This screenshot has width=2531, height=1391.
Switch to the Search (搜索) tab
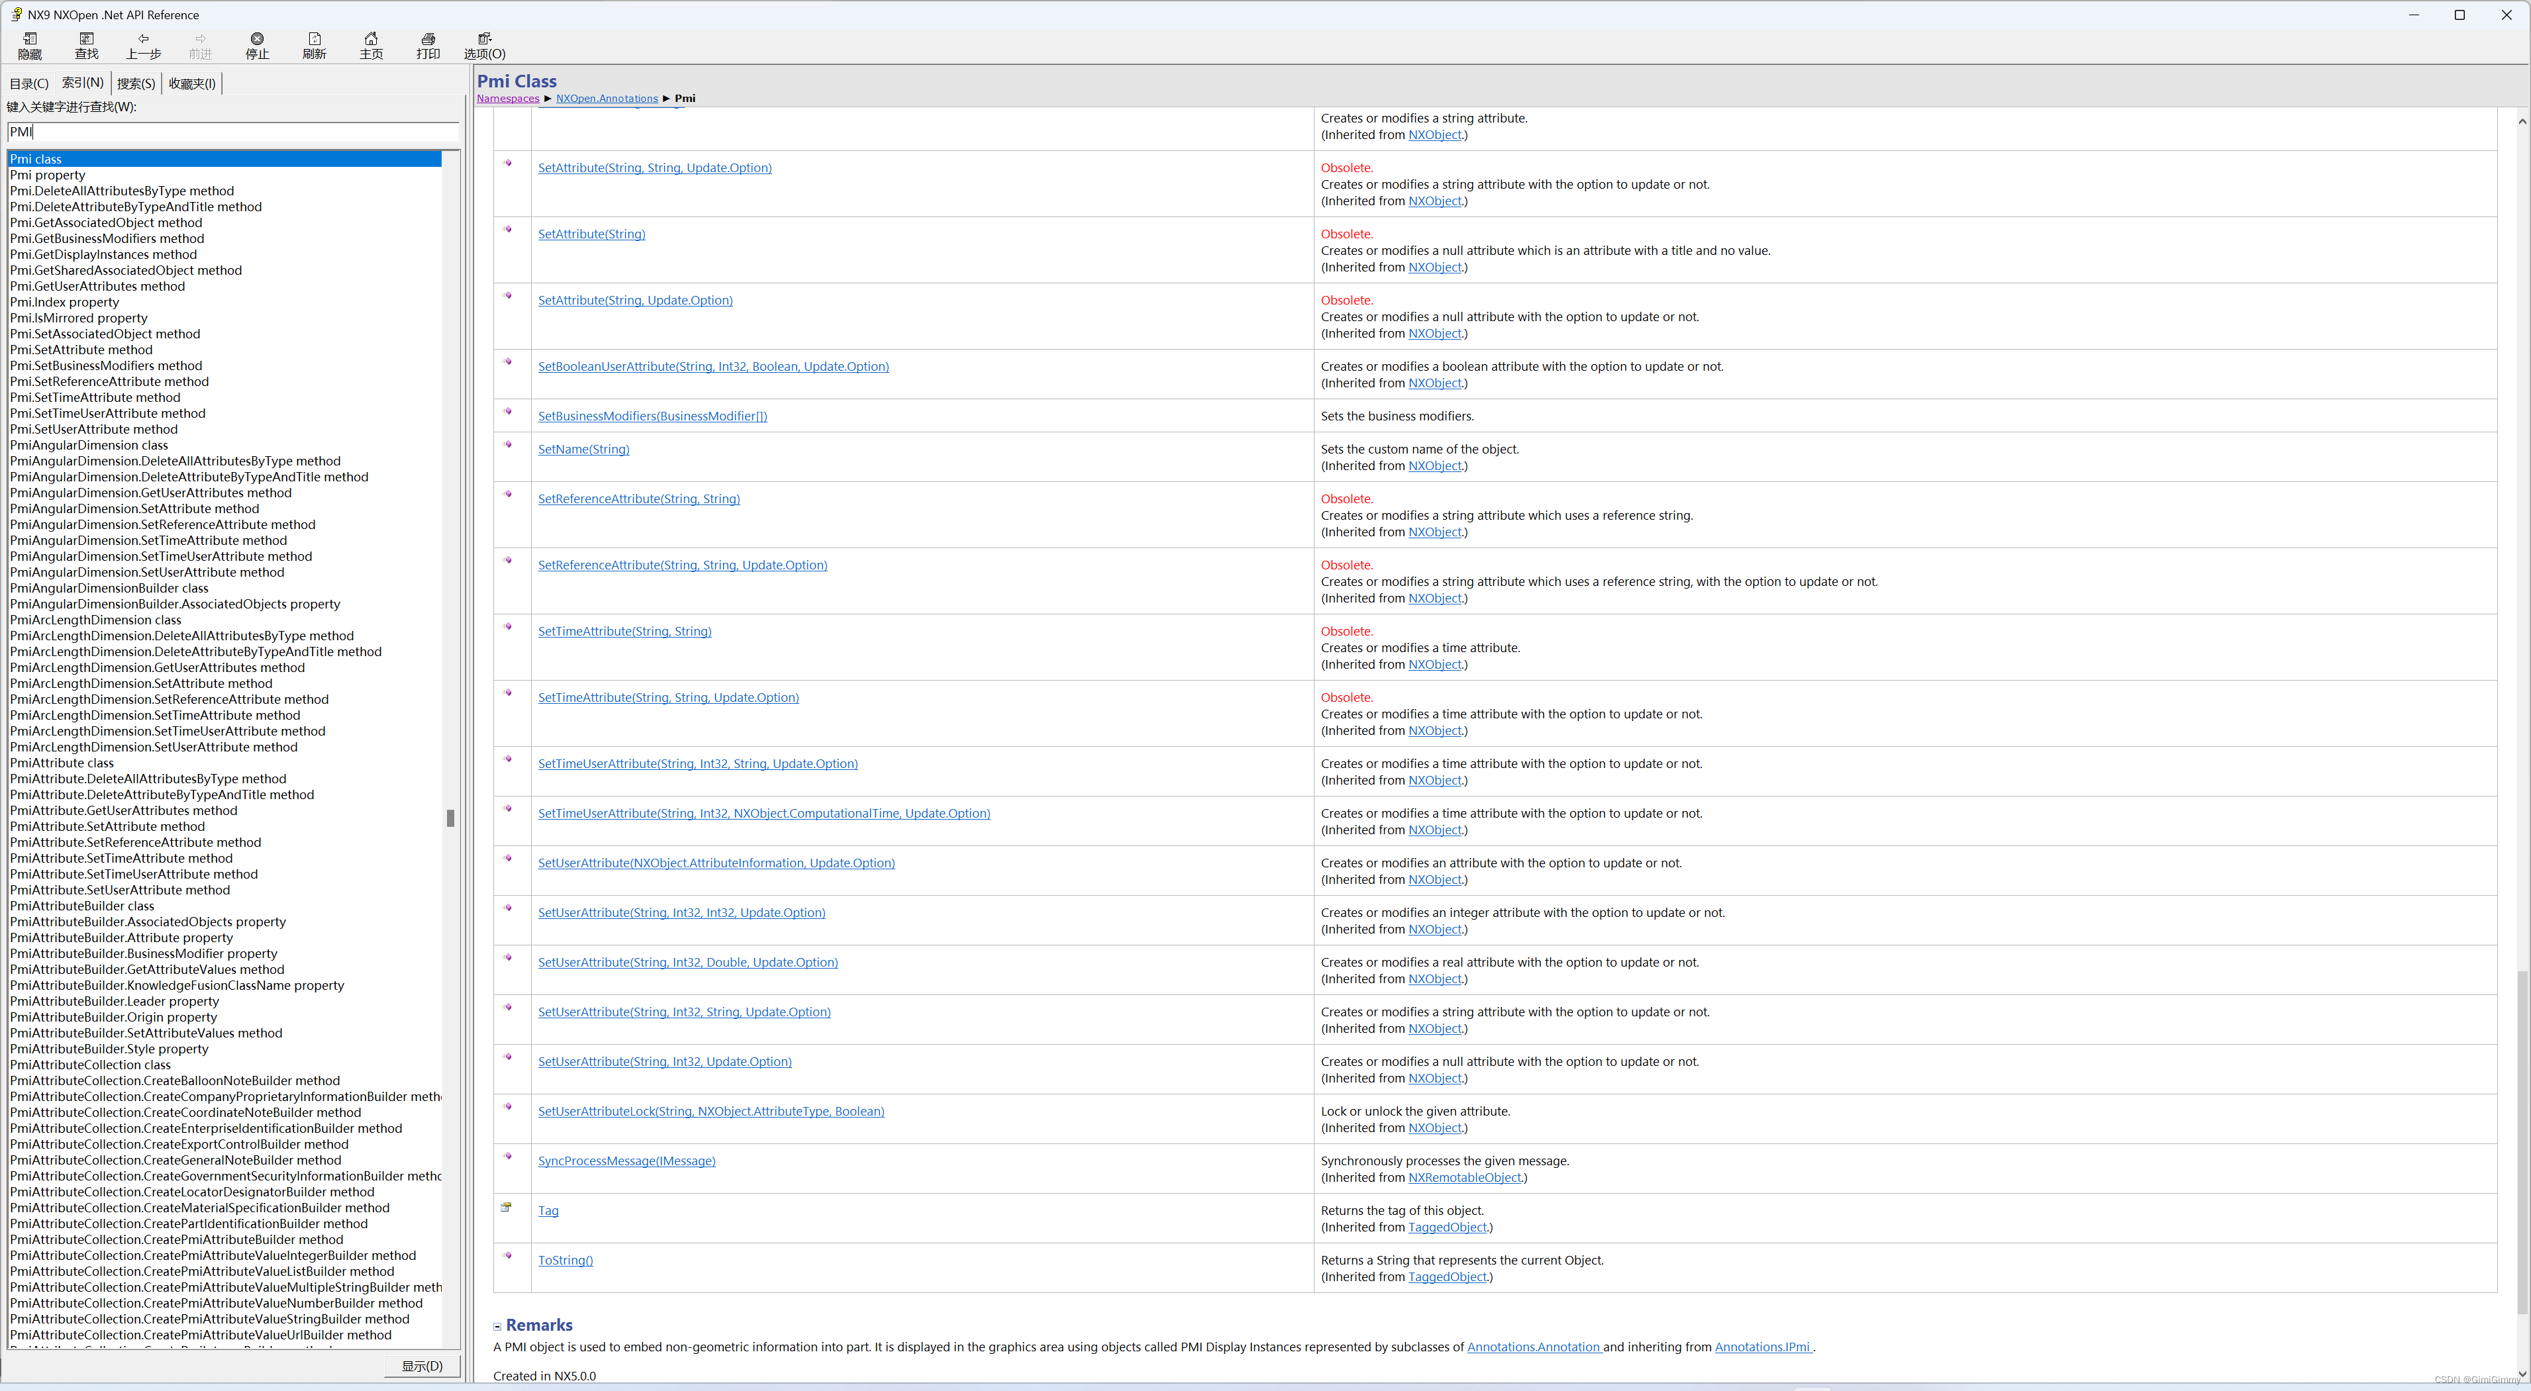point(136,83)
